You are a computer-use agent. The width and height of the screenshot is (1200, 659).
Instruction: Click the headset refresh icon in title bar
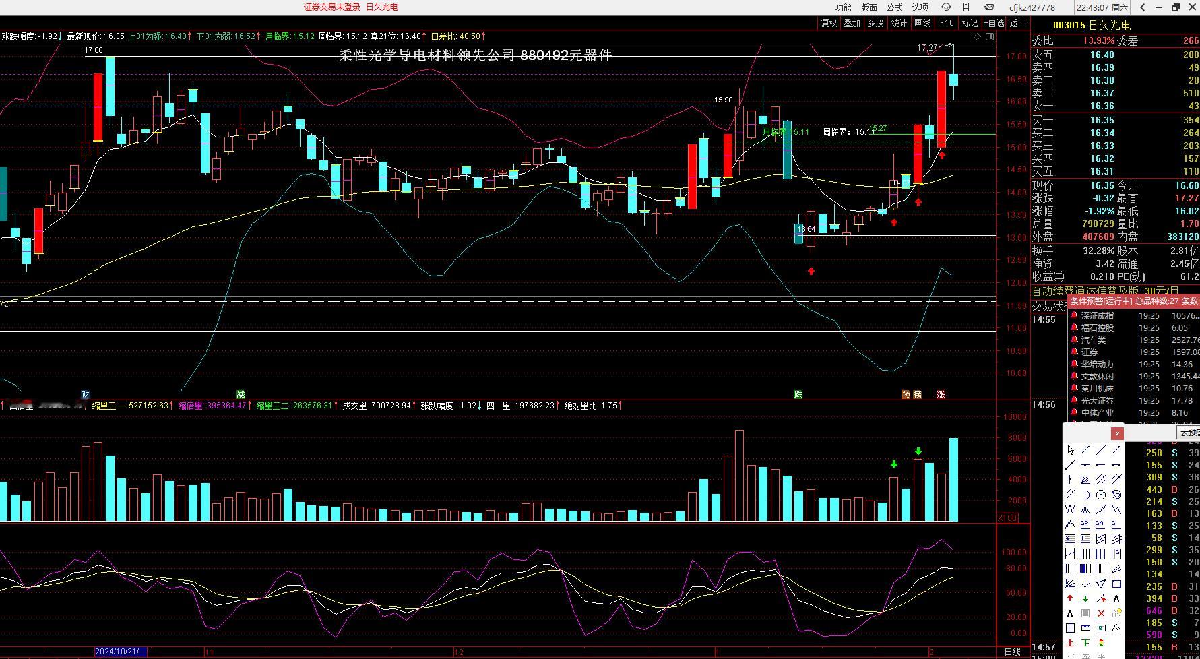(946, 7)
